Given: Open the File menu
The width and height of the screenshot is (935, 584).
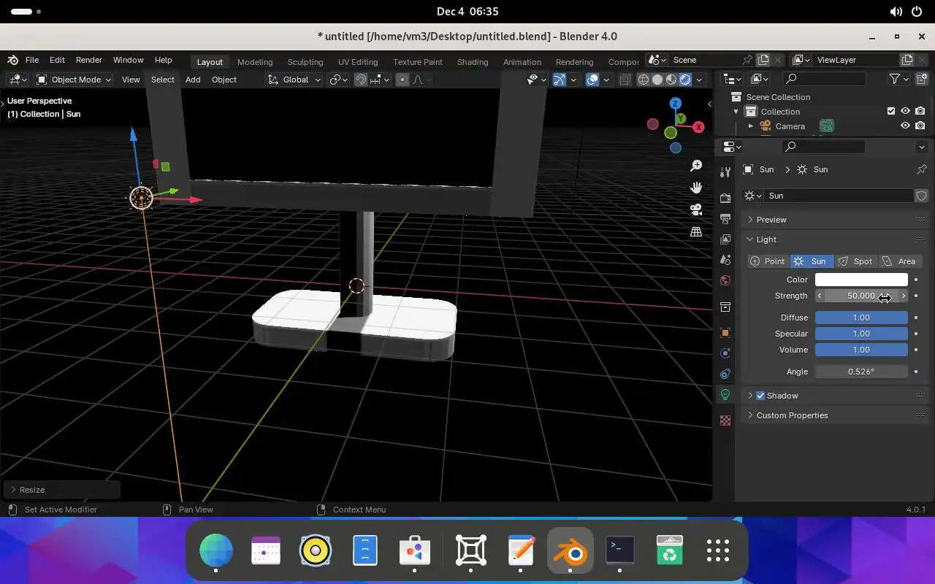Looking at the screenshot, I should coord(32,60).
